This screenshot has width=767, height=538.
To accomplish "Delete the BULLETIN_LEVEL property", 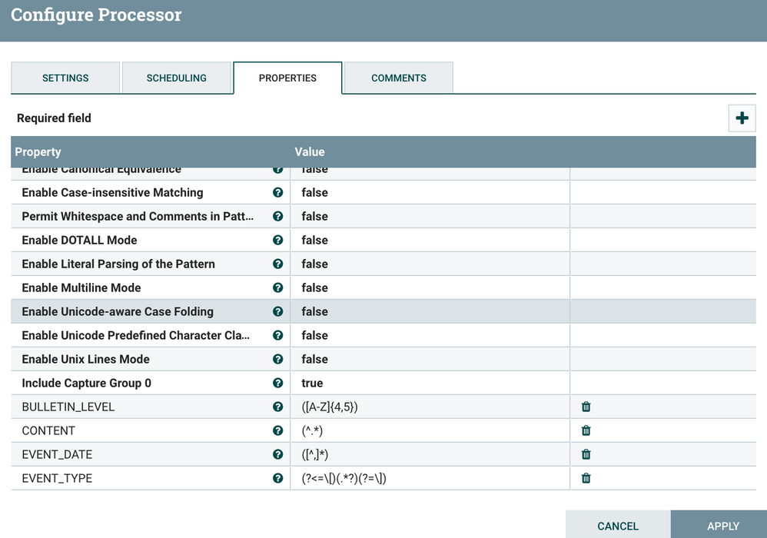I will point(586,407).
